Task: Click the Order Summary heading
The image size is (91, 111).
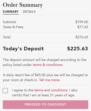Action: pos(23,5)
